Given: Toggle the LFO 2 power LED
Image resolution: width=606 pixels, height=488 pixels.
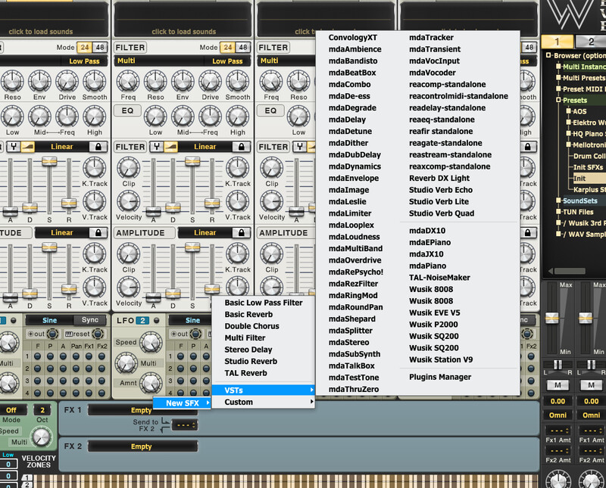Looking at the screenshot, I should [x=157, y=321].
